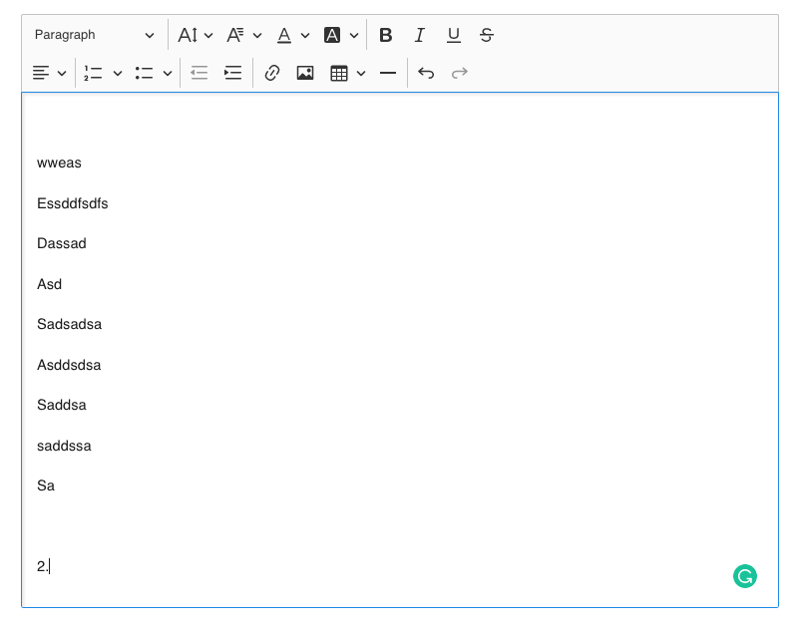Increase the indentation
The height and width of the screenshot is (633, 799).
pos(232,72)
